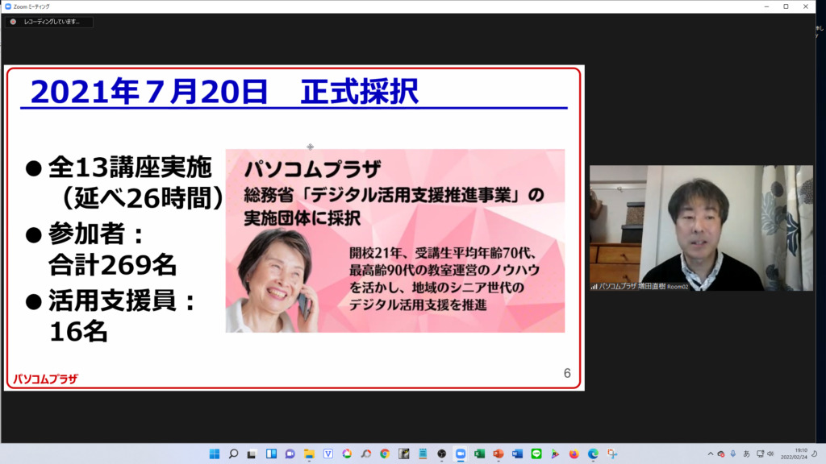Open Excel from the taskbar
The image size is (826, 464).
[479, 454]
